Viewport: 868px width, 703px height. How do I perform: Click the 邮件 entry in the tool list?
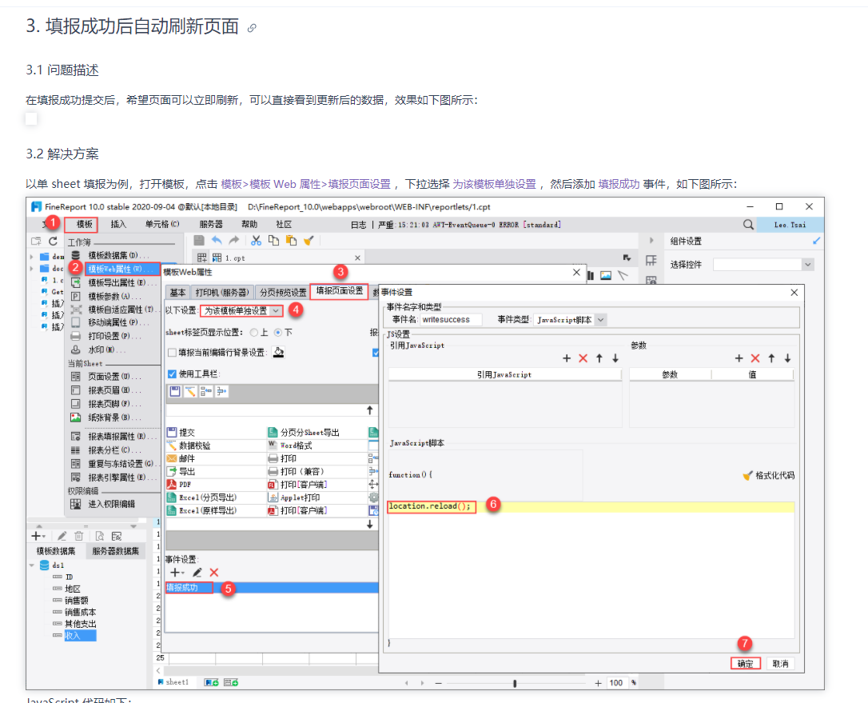point(181,459)
